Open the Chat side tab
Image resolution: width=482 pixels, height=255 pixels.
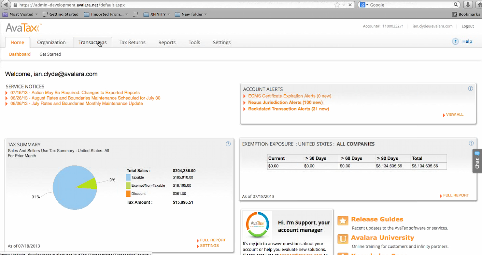tap(477, 161)
